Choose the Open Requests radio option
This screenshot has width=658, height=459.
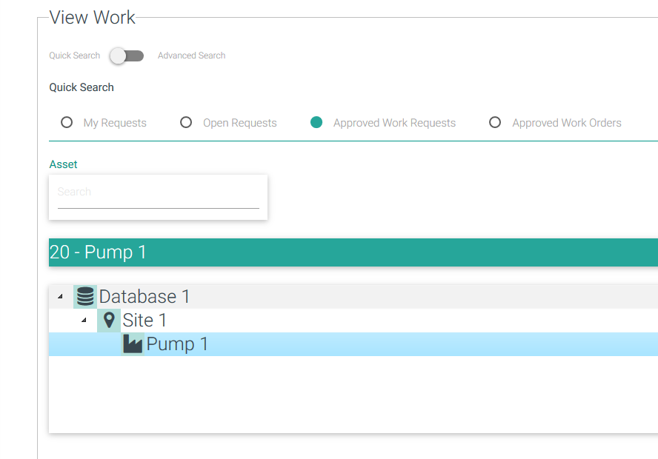(x=186, y=123)
